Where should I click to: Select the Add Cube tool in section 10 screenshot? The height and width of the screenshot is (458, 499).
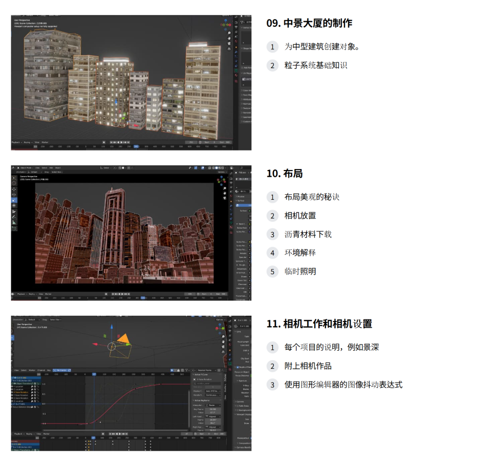pyautogui.click(x=14, y=229)
